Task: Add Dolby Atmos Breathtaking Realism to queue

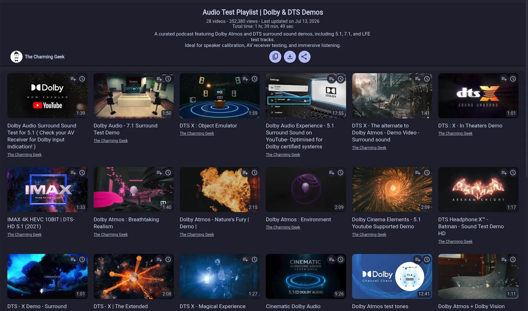Action: coord(159,173)
